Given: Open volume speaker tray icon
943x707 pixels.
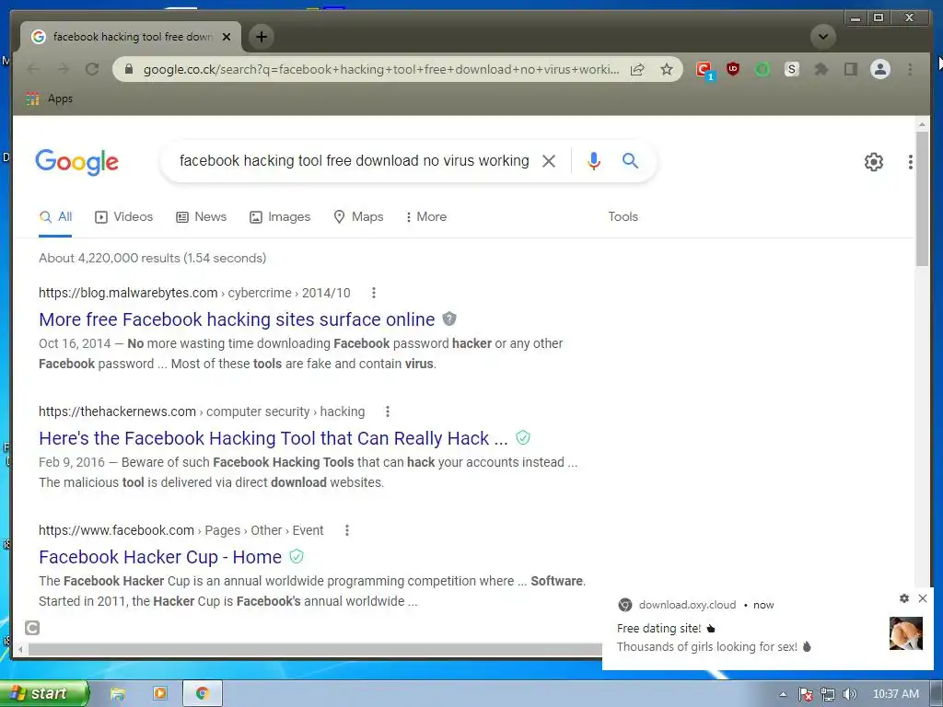Looking at the screenshot, I should [850, 694].
